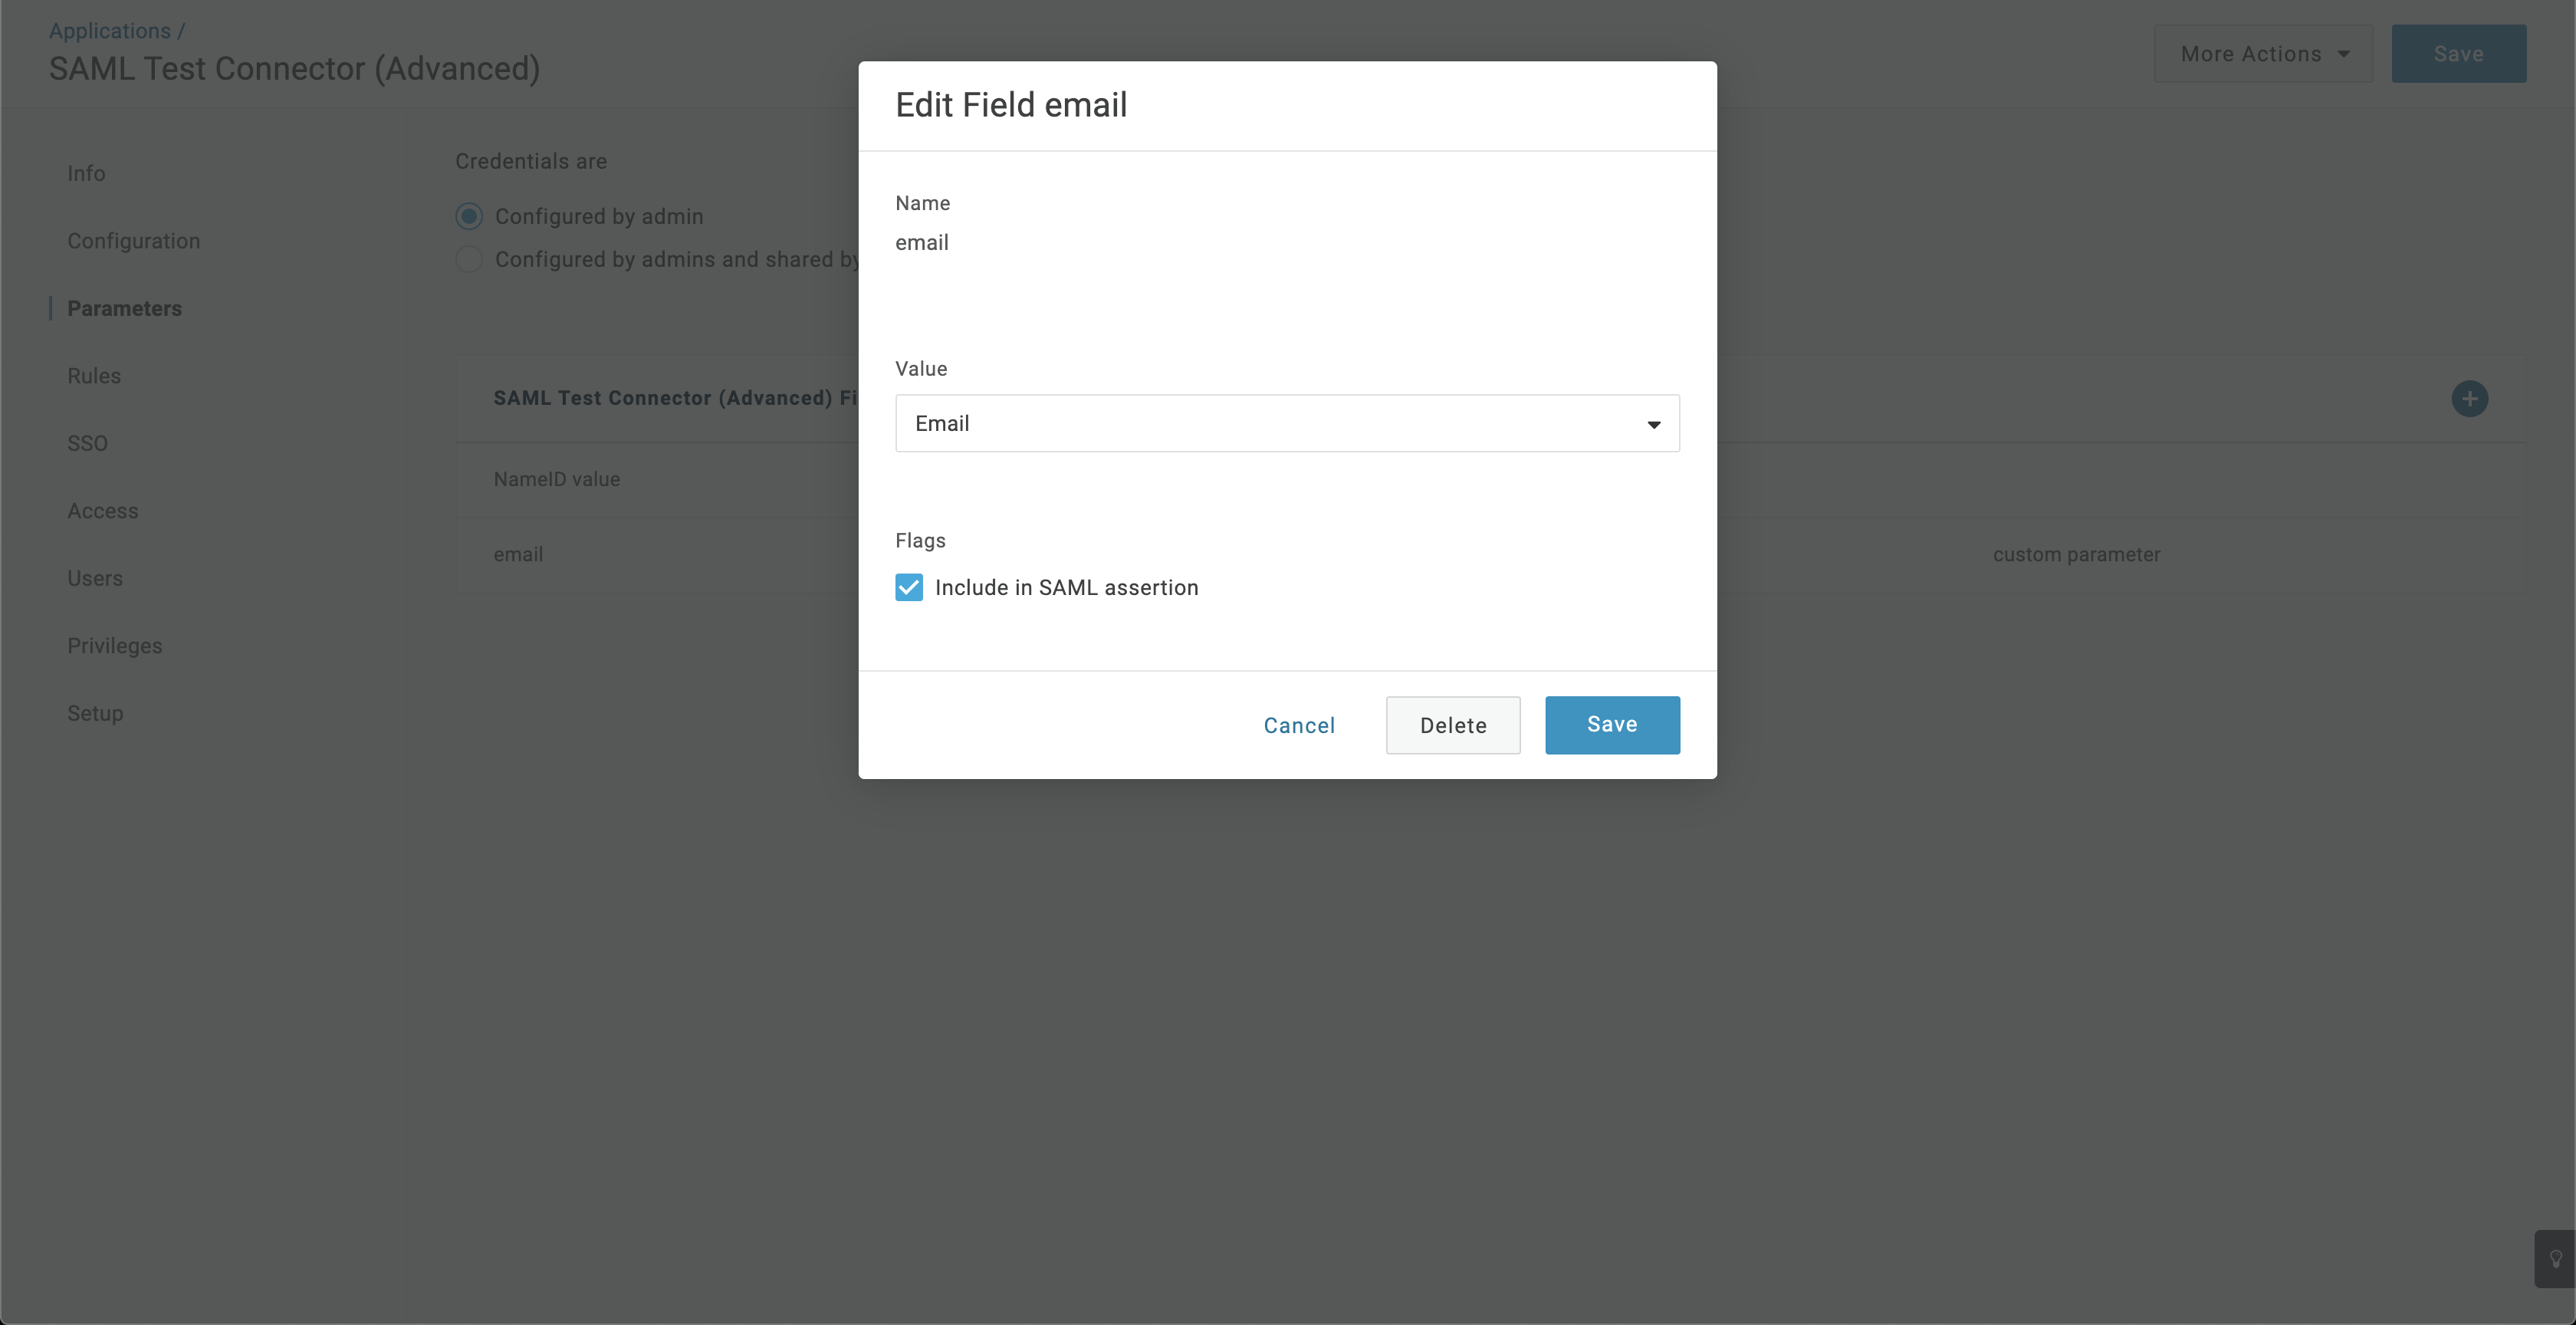The width and height of the screenshot is (2576, 1325).
Task: Open the Value dropdown showing Email
Action: click(x=1287, y=423)
